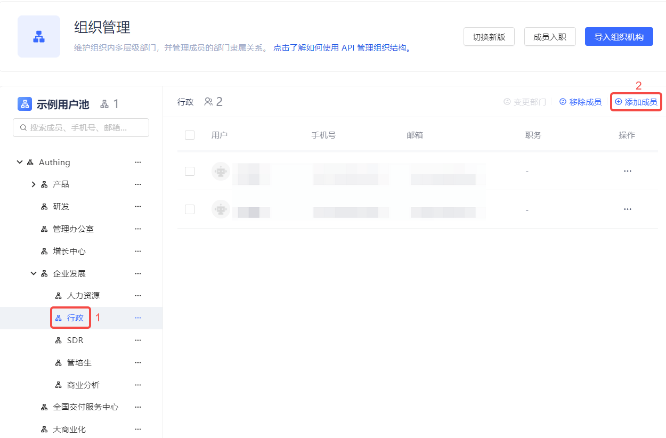Screen dimensions: 666x438
Task: Select the SDR department in tree
Action: click(75, 340)
